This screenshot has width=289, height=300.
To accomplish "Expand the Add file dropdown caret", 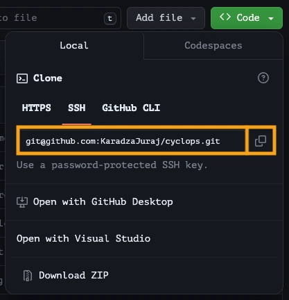I will [193, 19].
